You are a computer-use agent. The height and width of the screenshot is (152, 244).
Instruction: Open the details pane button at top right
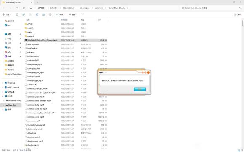coord(237,15)
